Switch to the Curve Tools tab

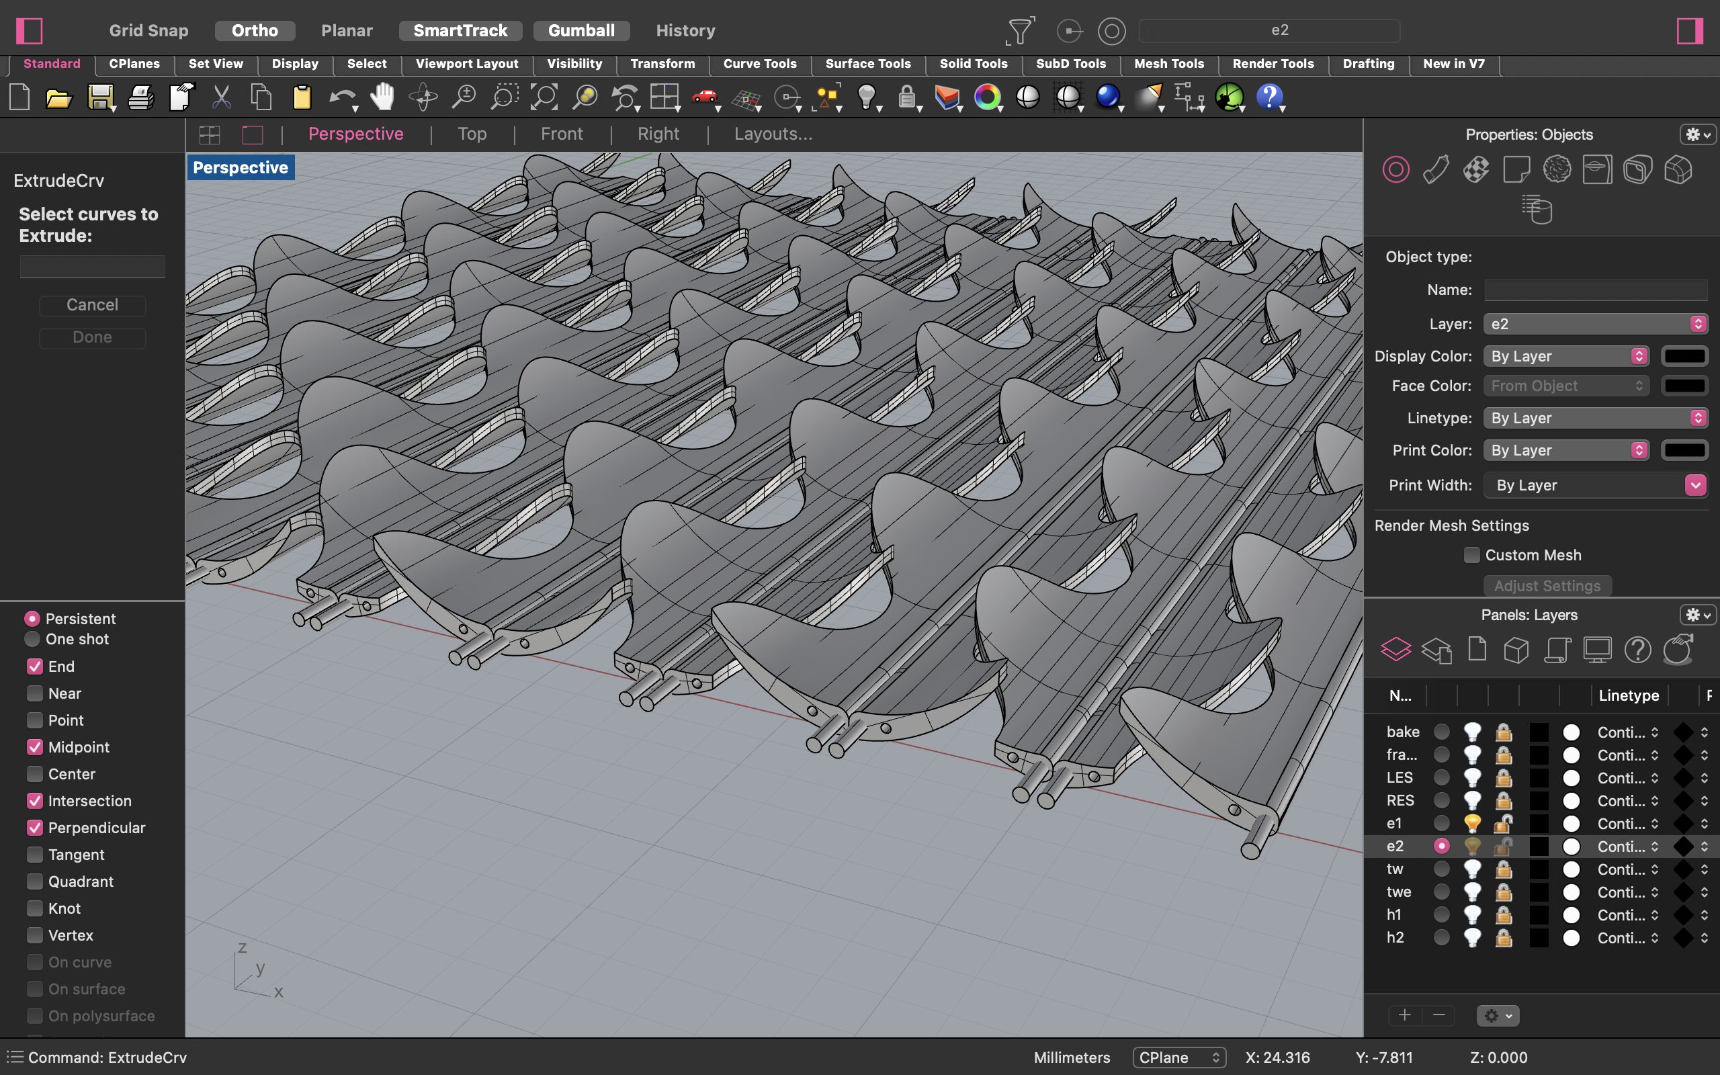(x=760, y=64)
